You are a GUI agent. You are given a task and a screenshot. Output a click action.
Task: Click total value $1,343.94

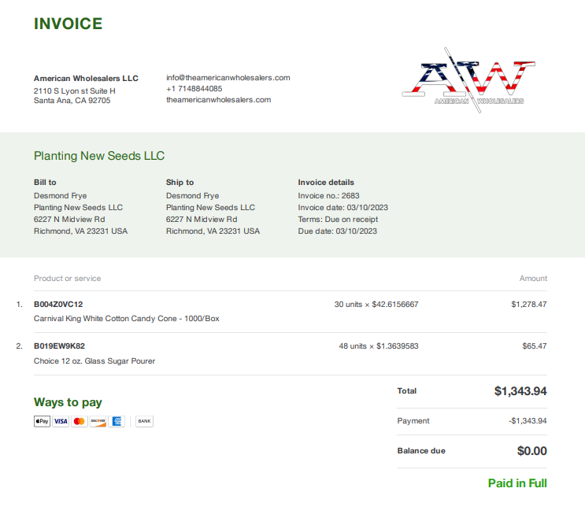520,391
